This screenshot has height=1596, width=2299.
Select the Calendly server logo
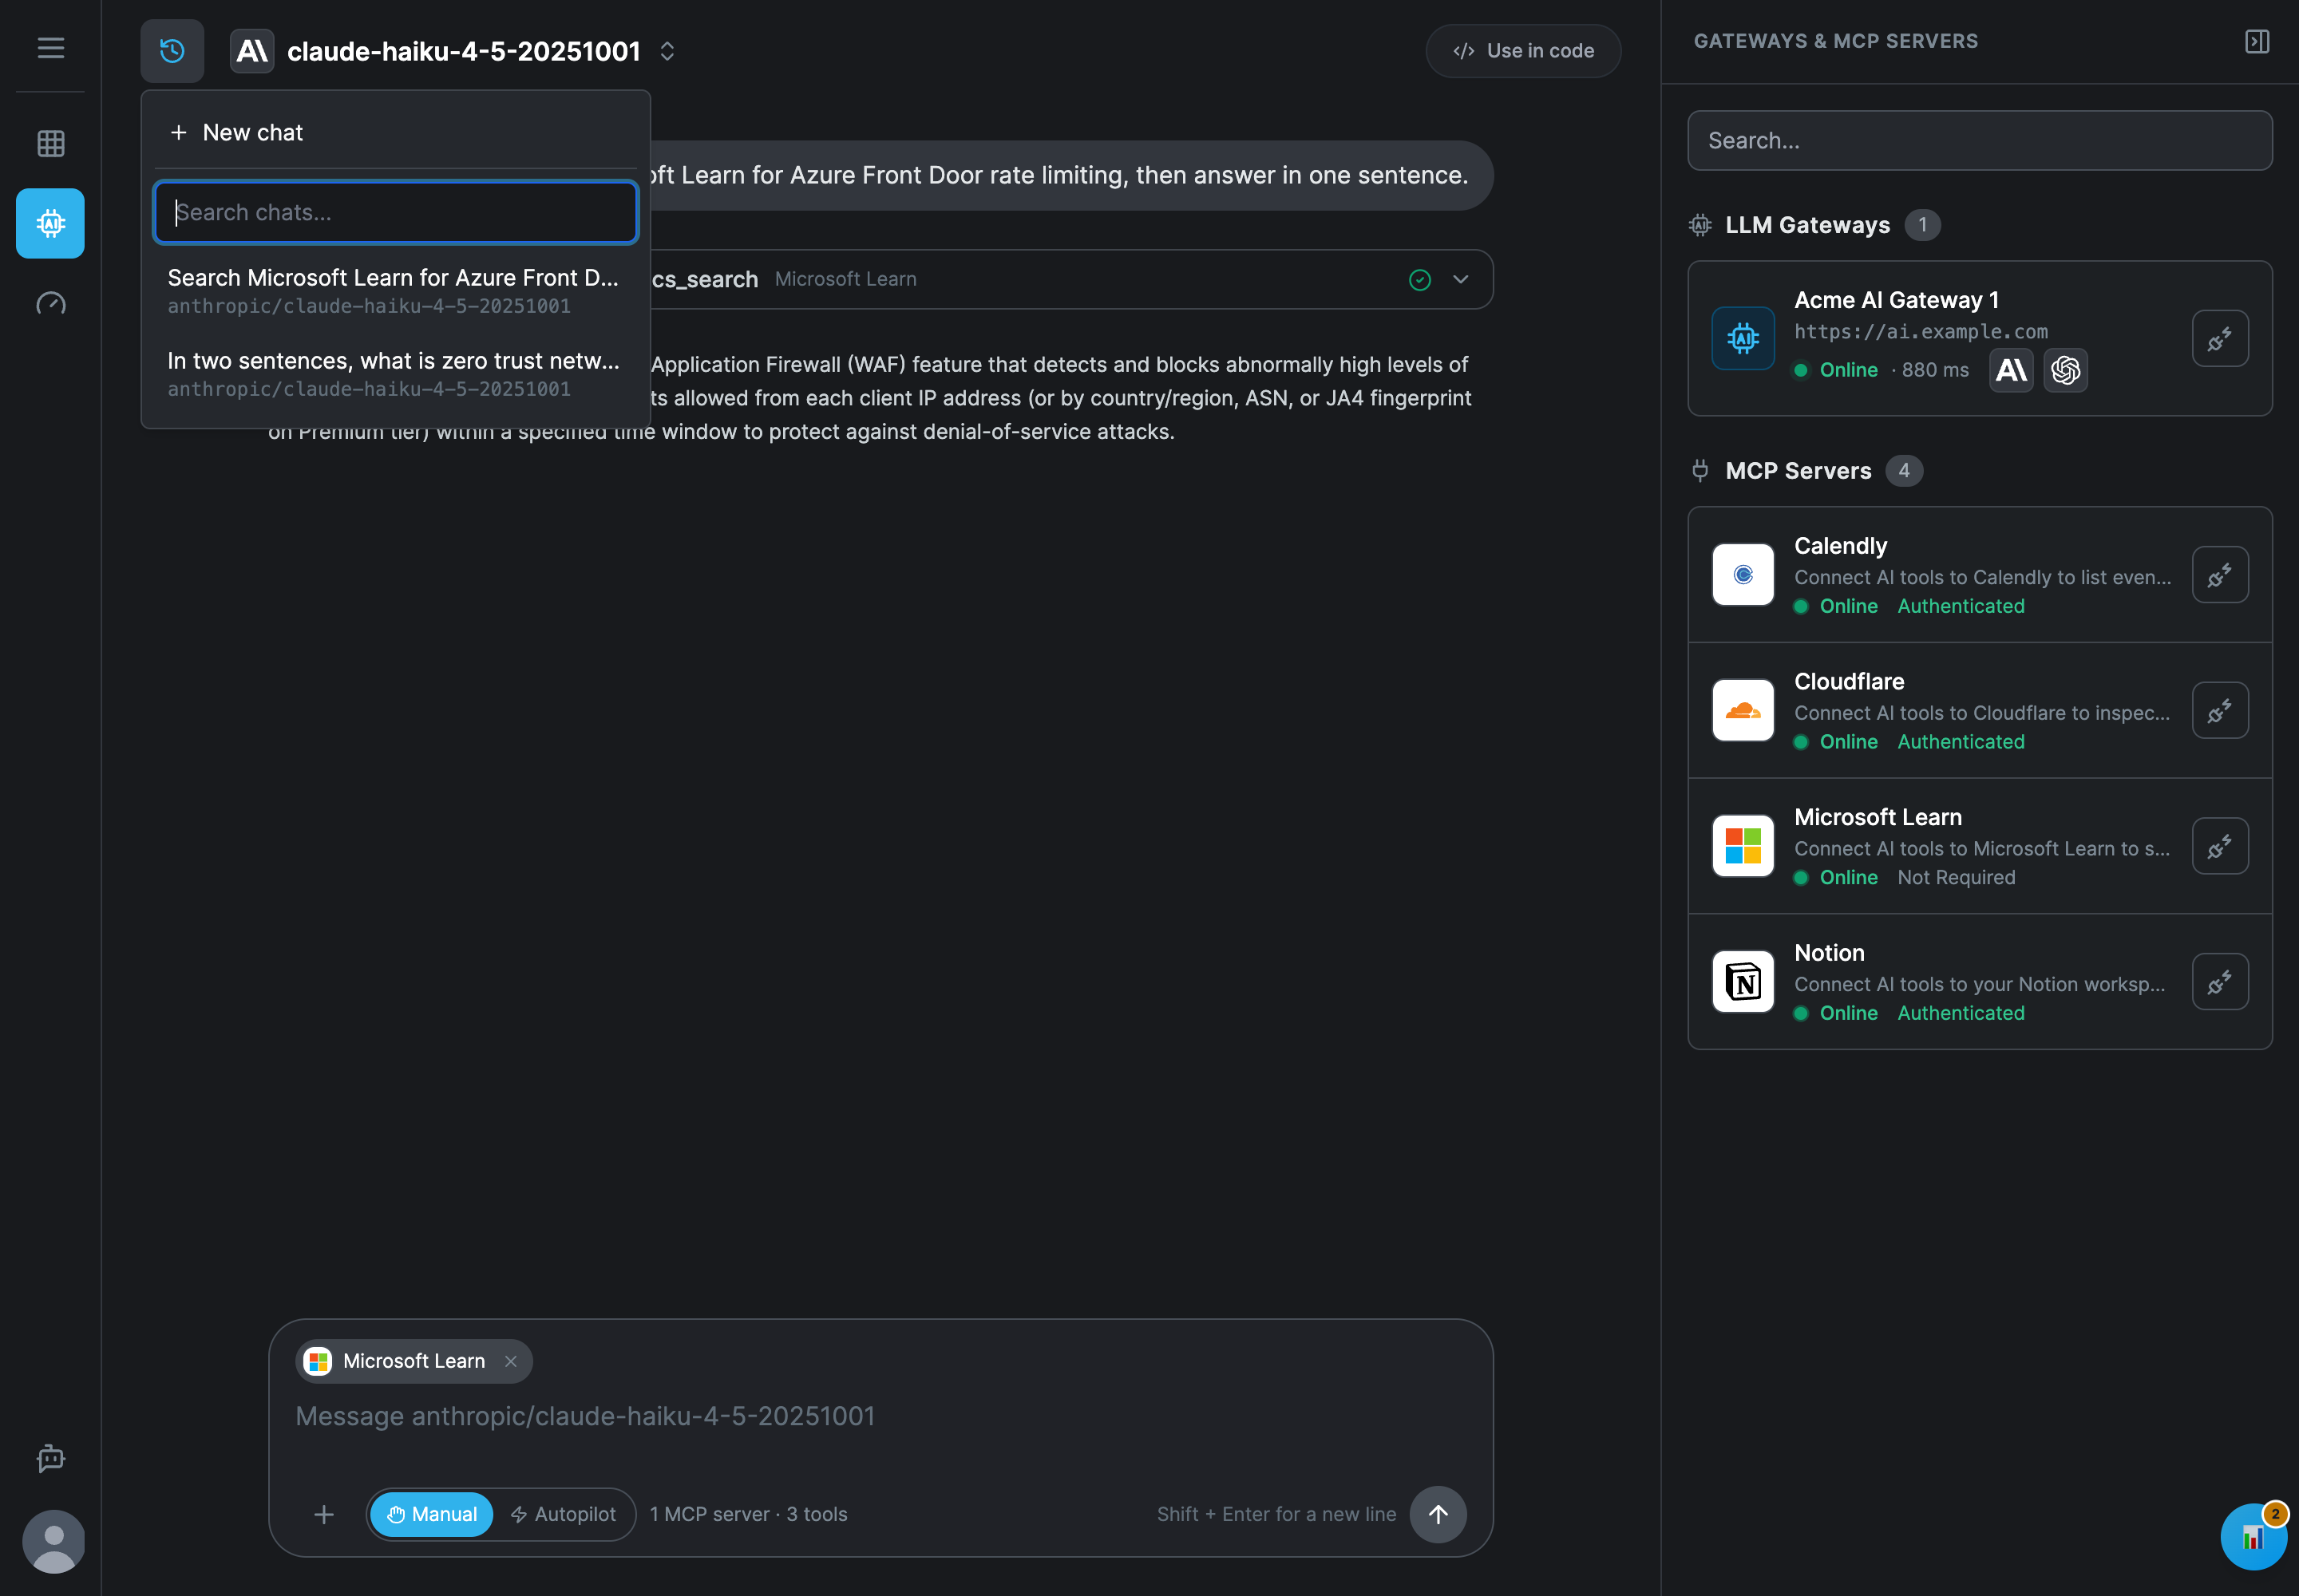click(x=1743, y=575)
